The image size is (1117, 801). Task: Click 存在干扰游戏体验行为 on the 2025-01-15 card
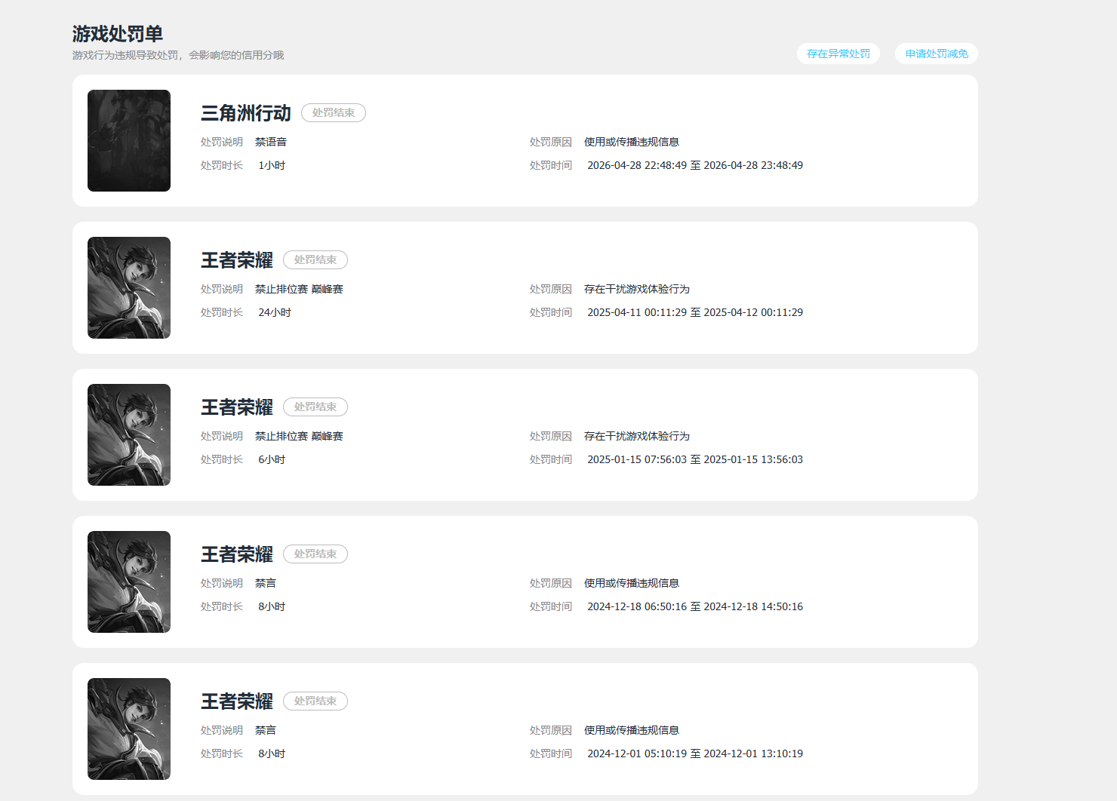(x=637, y=436)
